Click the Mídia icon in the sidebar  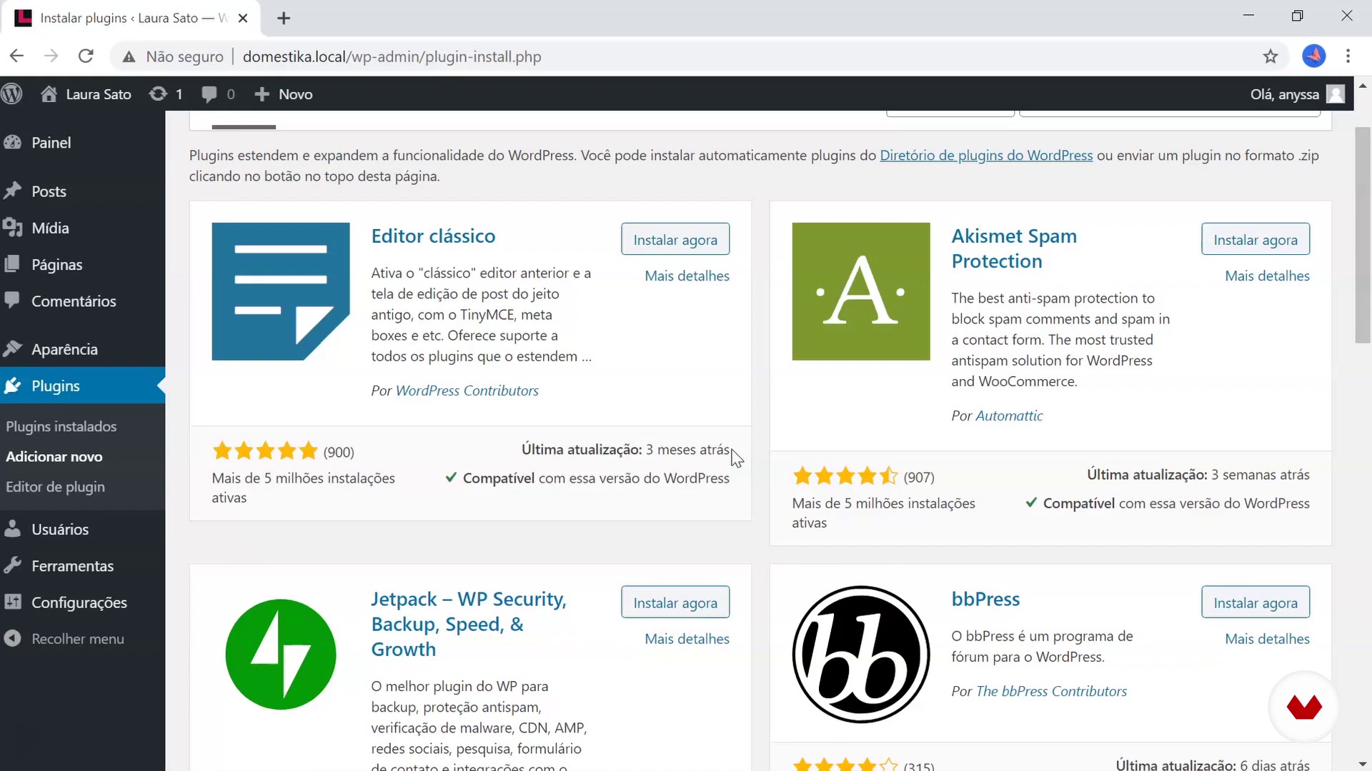tap(12, 228)
